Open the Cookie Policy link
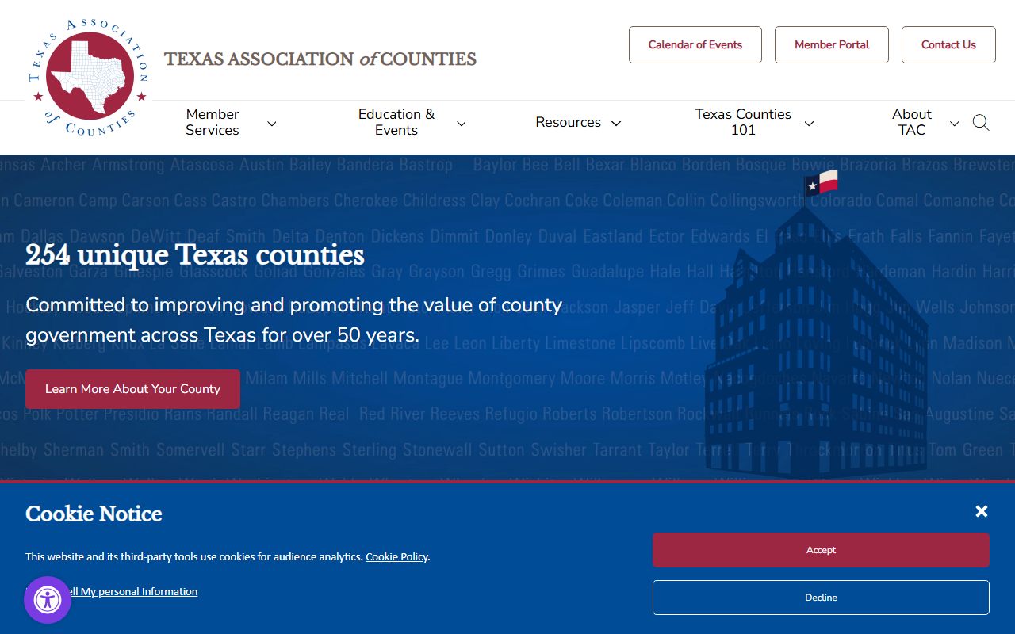This screenshot has width=1015, height=634. (x=396, y=557)
